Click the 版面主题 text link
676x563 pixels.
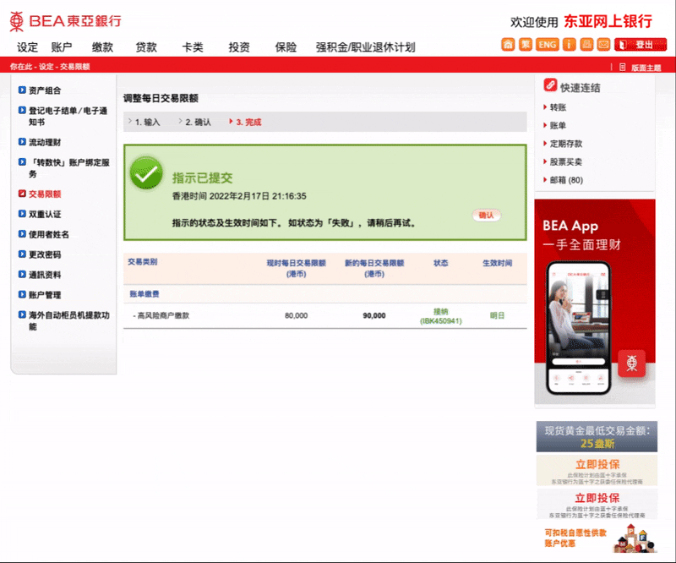point(646,68)
